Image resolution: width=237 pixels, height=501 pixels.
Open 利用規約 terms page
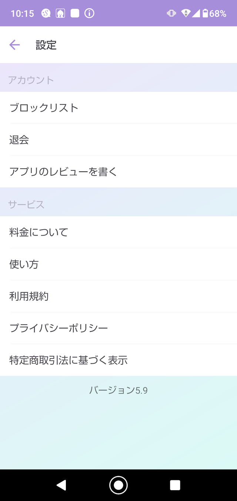[x=118, y=296]
